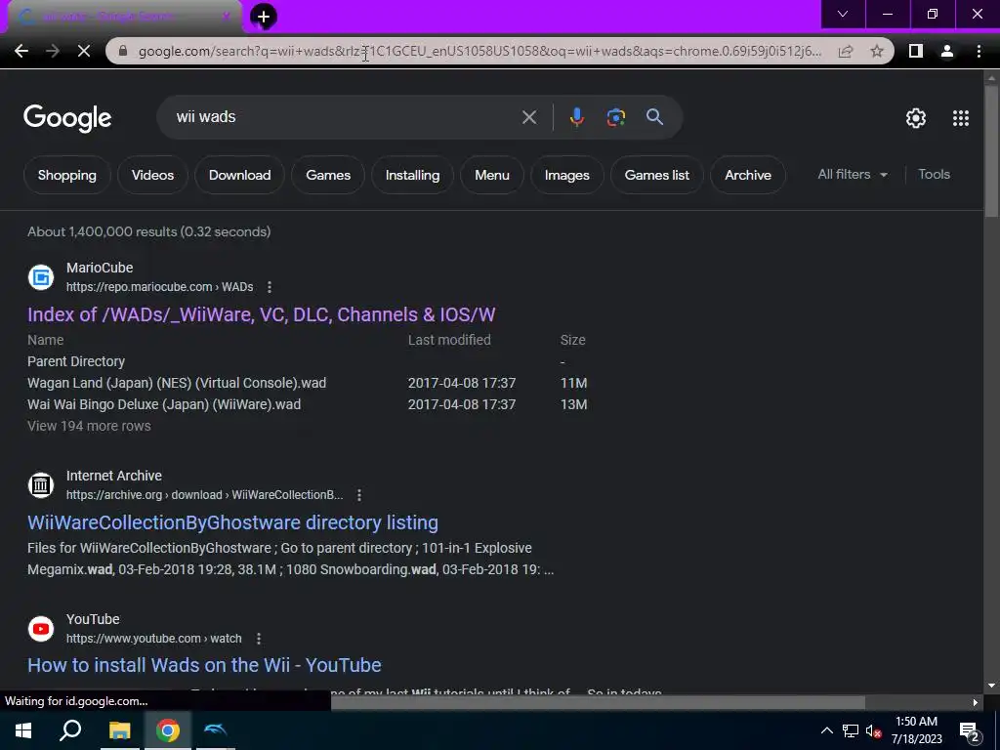Open the Chrome three-dot menu
1000x750 pixels.
pos(979,52)
